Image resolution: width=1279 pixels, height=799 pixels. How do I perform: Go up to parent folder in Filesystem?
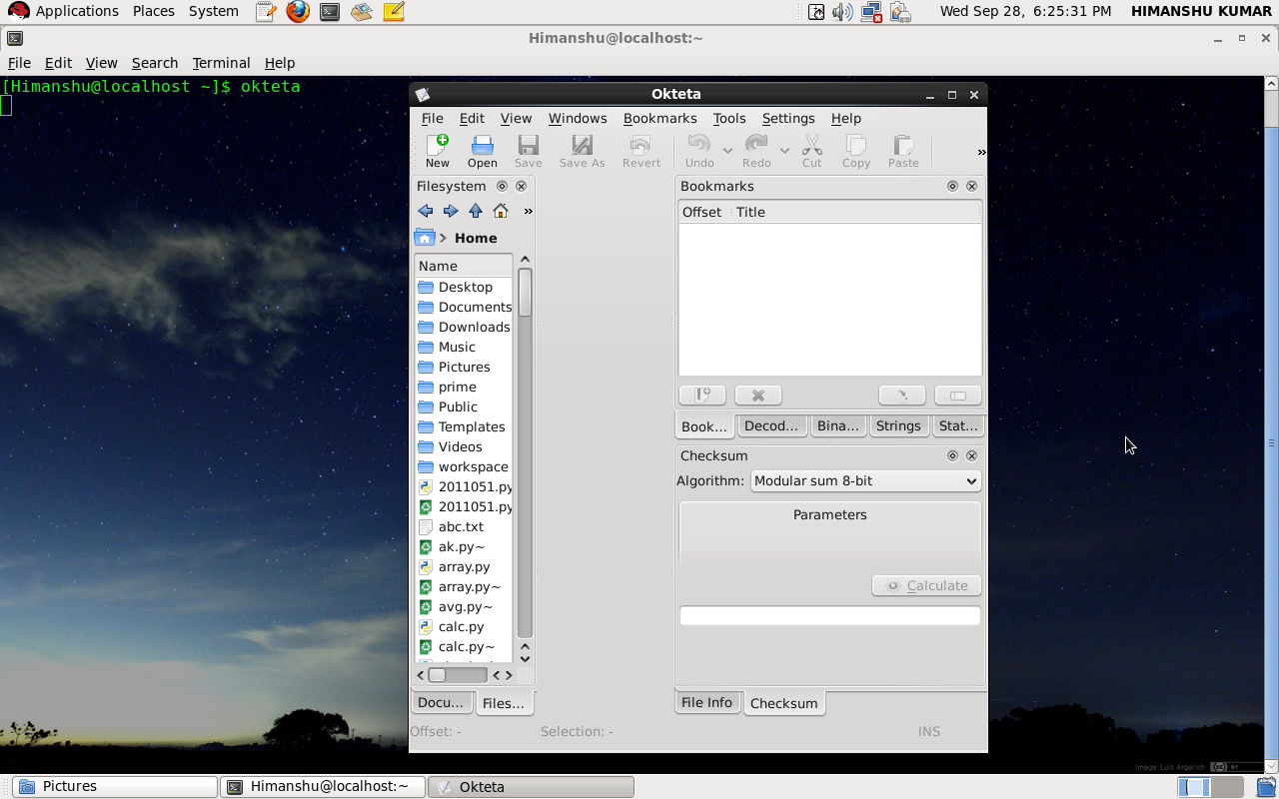coord(476,211)
